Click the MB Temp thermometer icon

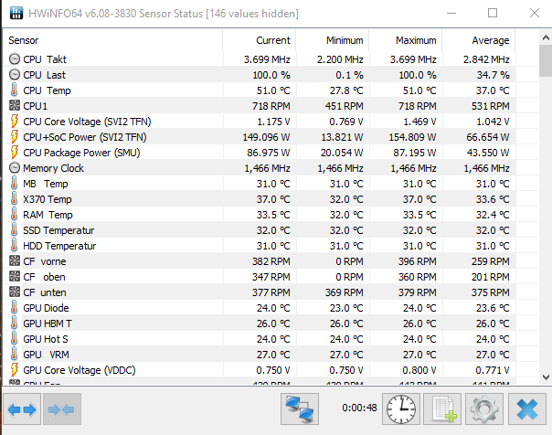[14, 184]
